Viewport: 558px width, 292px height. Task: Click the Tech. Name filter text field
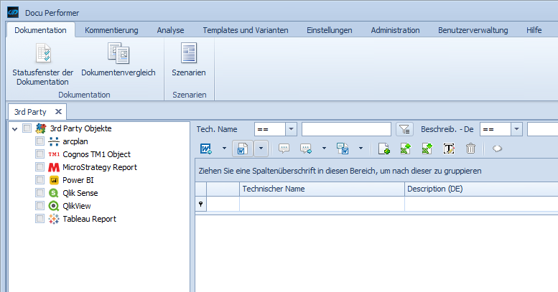coord(346,129)
